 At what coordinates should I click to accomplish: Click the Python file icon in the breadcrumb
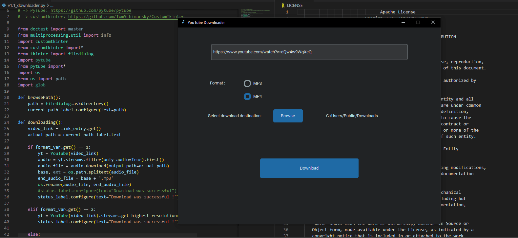(4, 5)
